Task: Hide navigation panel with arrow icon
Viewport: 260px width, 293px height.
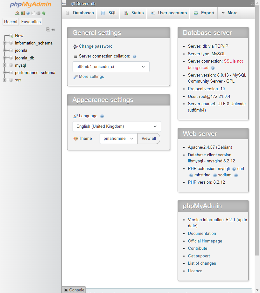Action: coord(64,3)
